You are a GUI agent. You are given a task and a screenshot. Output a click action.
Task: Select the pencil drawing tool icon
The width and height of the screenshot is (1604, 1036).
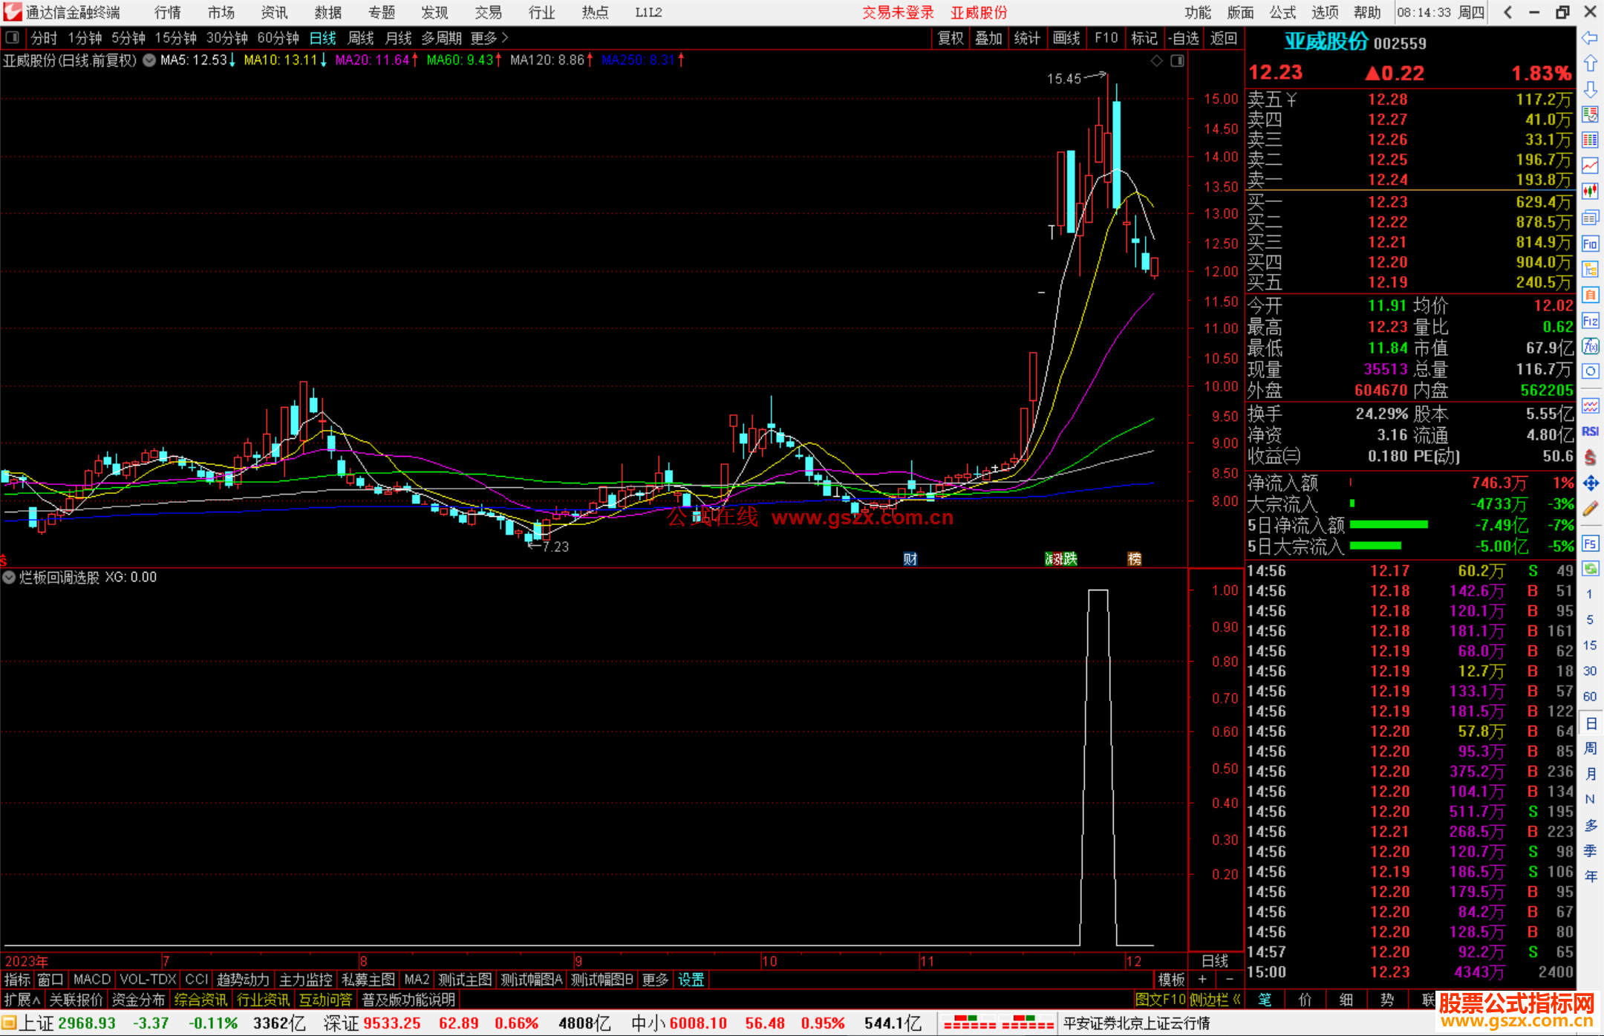point(1590,509)
